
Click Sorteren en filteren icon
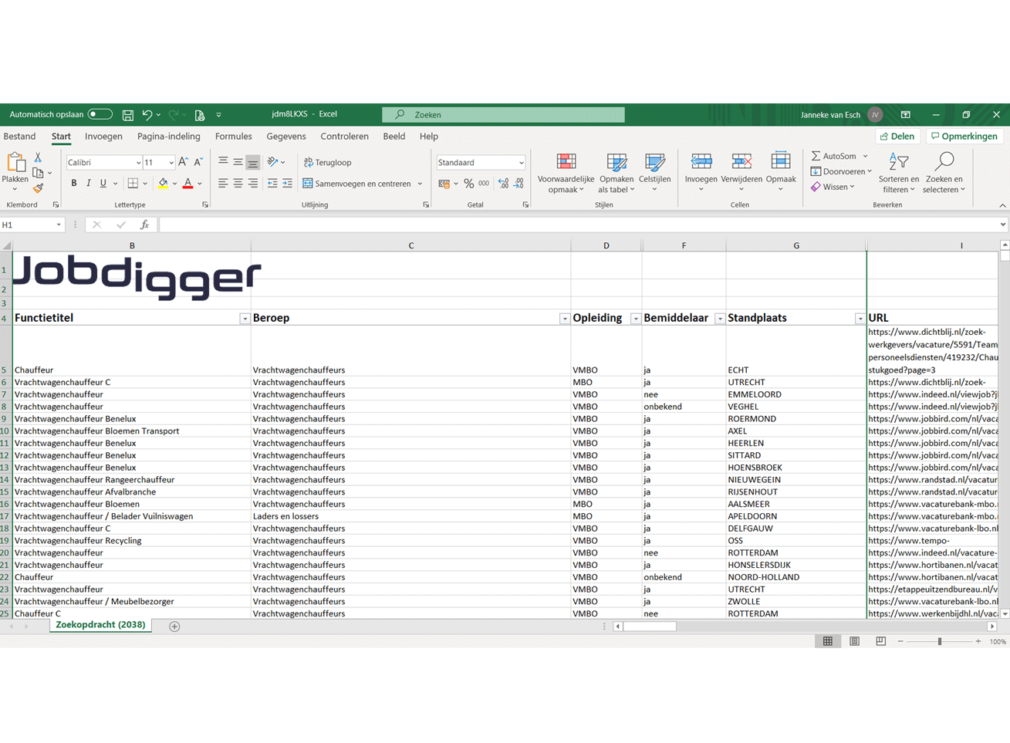[x=898, y=173]
